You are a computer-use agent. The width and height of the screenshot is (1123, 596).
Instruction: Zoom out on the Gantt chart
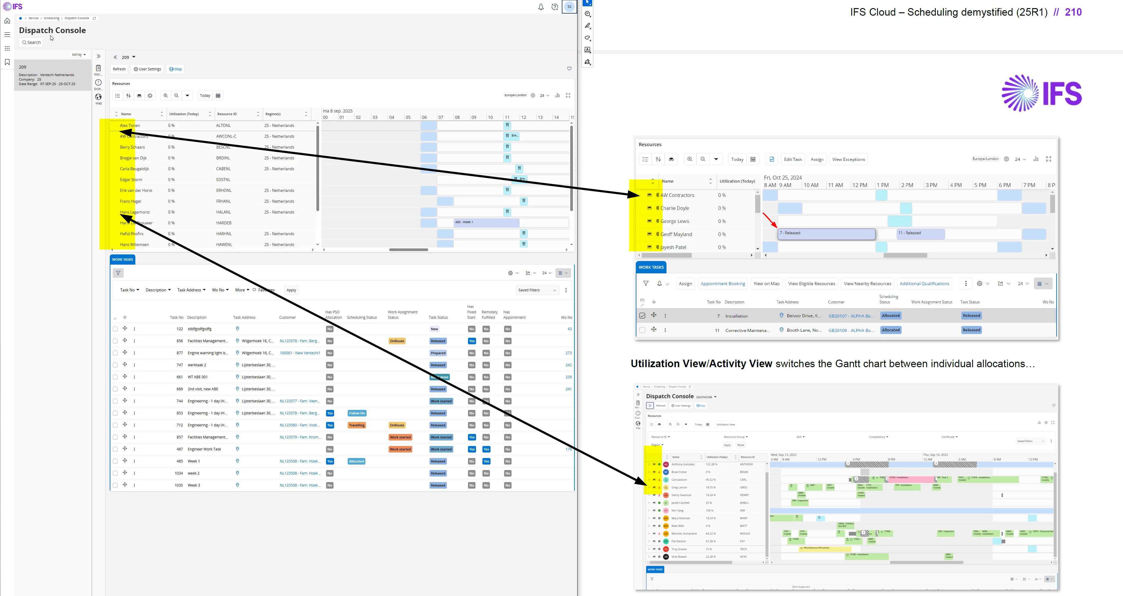click(x=176, y=96)
